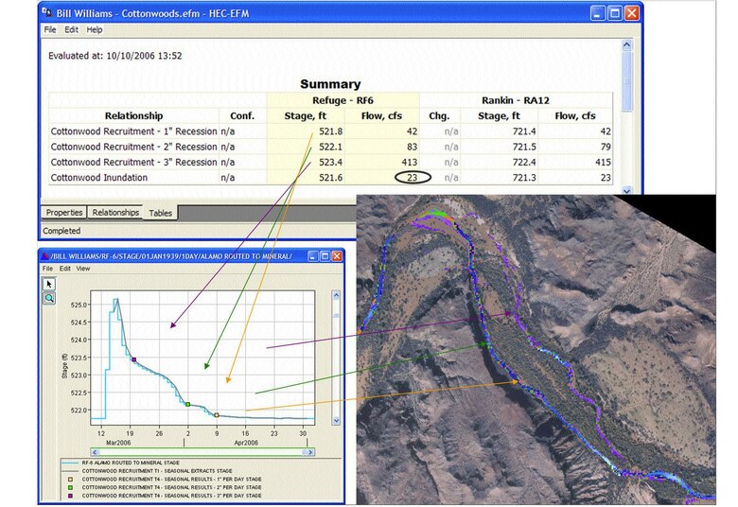The height and width of the screenshot is (507, 738).
Task: Click plot vertical scroll up arrow
Action: (336, 296)
